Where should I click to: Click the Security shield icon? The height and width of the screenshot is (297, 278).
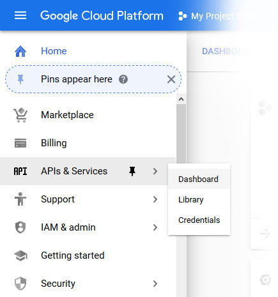[20, 284]
